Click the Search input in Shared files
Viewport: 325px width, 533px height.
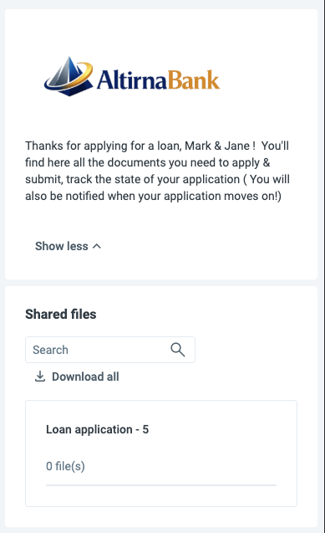click(x=110, y=350)
